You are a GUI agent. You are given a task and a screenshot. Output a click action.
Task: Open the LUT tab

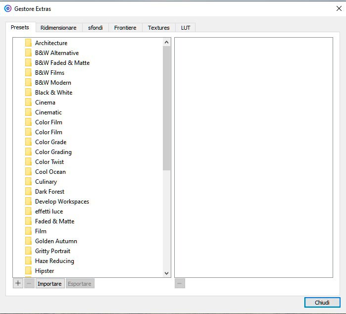pyautogui.click(x=186, y=28)
